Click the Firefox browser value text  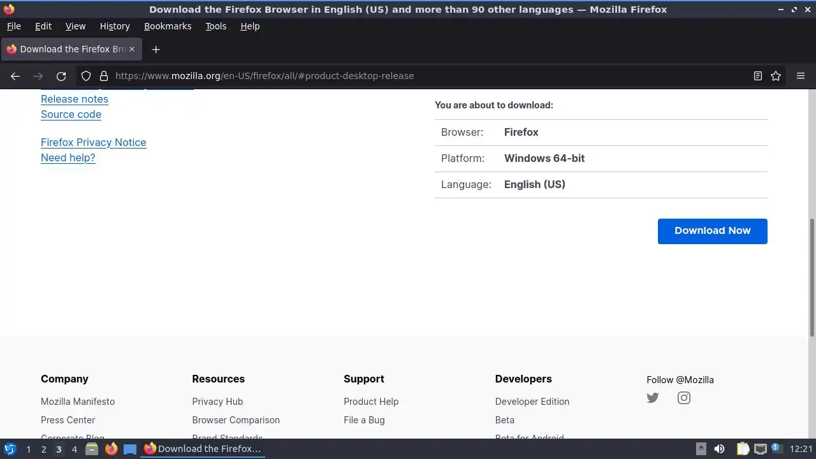(x=521, y=132)
